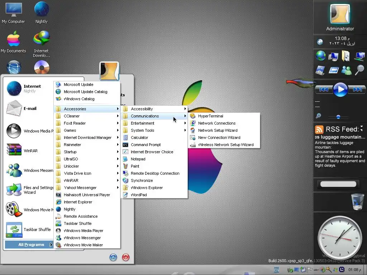Viewport: 367px width, 275px height.
Task: Click the Administrator user picture in sidebar
Action: point(340,14)
